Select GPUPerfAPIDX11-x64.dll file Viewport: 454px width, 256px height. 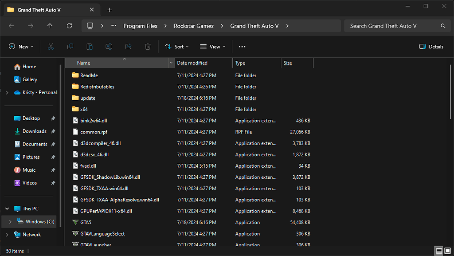point(106,211)
